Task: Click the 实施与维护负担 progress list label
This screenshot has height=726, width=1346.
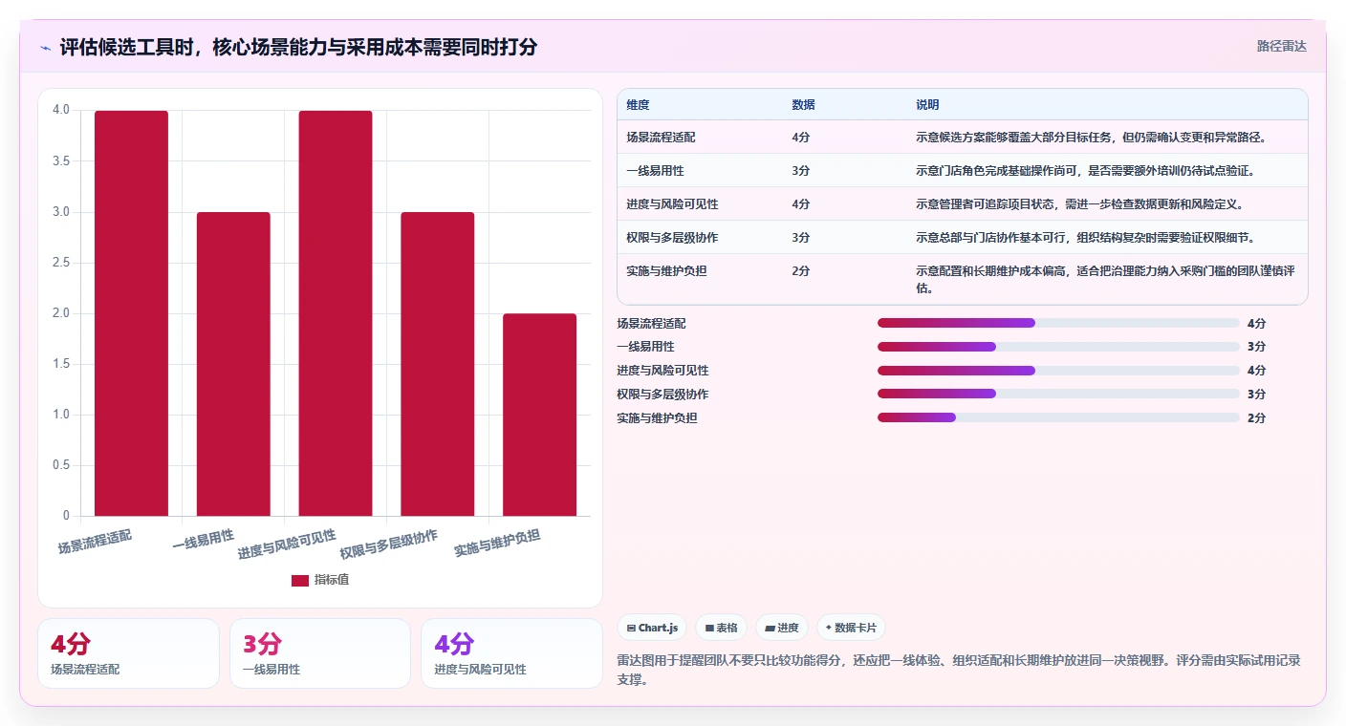Action: (657, 417)
